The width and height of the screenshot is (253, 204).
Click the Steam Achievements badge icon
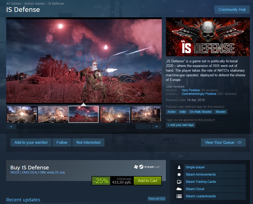point(179,175)
